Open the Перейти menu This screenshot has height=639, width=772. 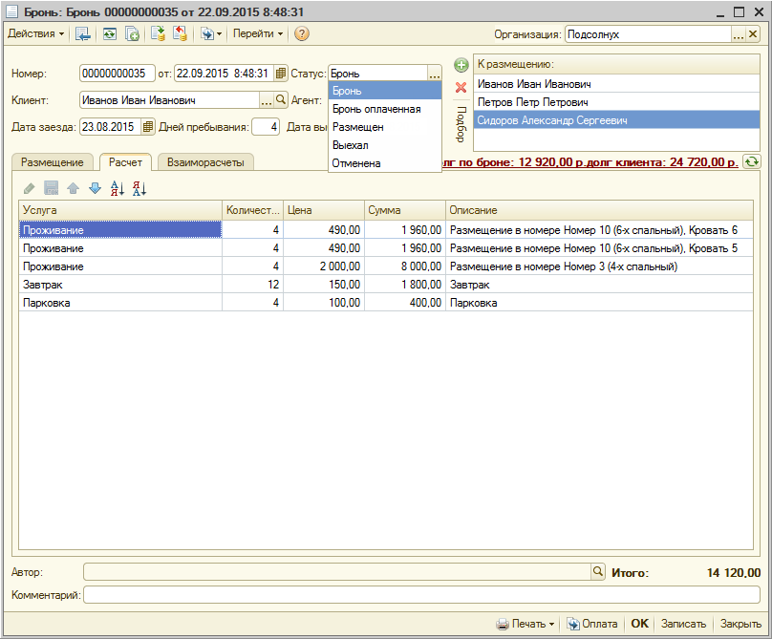[x=258, y=33]
